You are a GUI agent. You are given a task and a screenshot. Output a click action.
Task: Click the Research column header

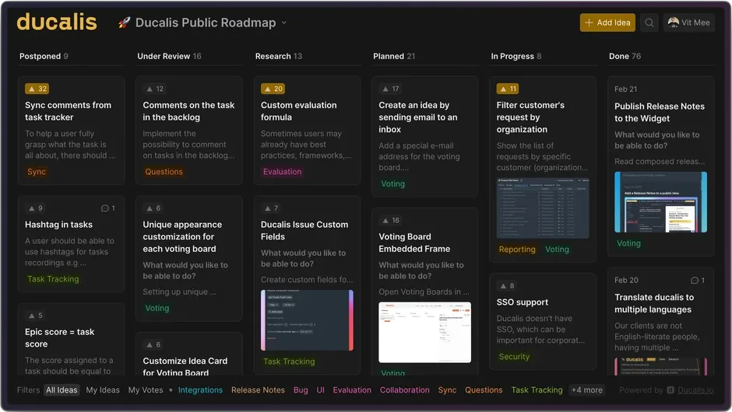(278, 57)
